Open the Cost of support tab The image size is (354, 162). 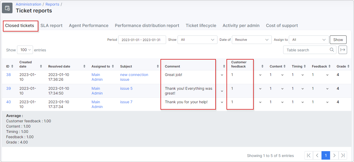click(x=282, y=25)
